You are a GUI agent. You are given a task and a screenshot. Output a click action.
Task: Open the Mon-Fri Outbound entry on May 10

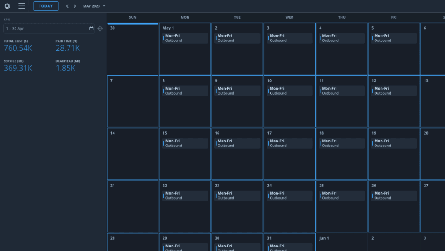point(289,91)
